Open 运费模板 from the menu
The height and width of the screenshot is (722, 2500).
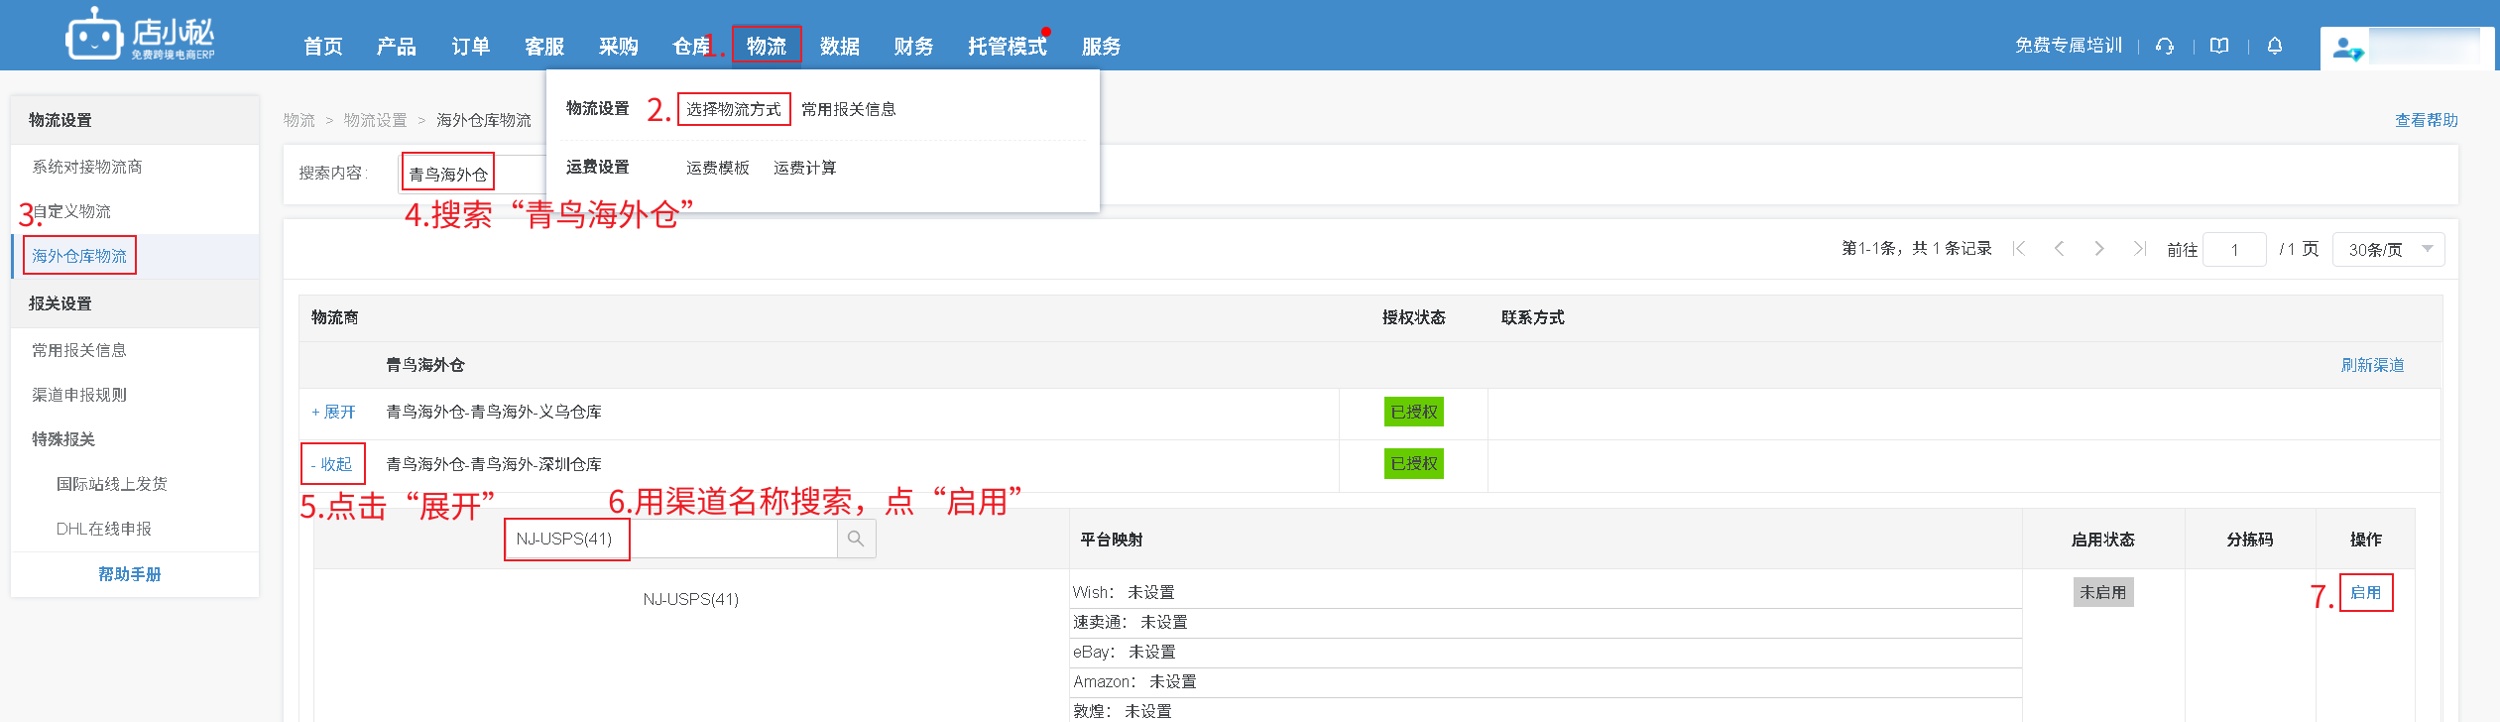tap(717, 168)
